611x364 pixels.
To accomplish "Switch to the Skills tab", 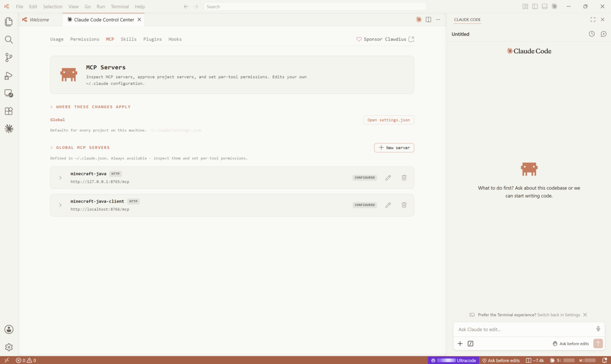I will pos(128,39).
